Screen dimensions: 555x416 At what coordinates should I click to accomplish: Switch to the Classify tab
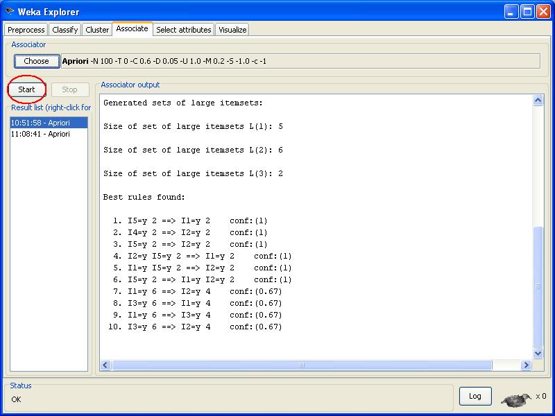65,30
